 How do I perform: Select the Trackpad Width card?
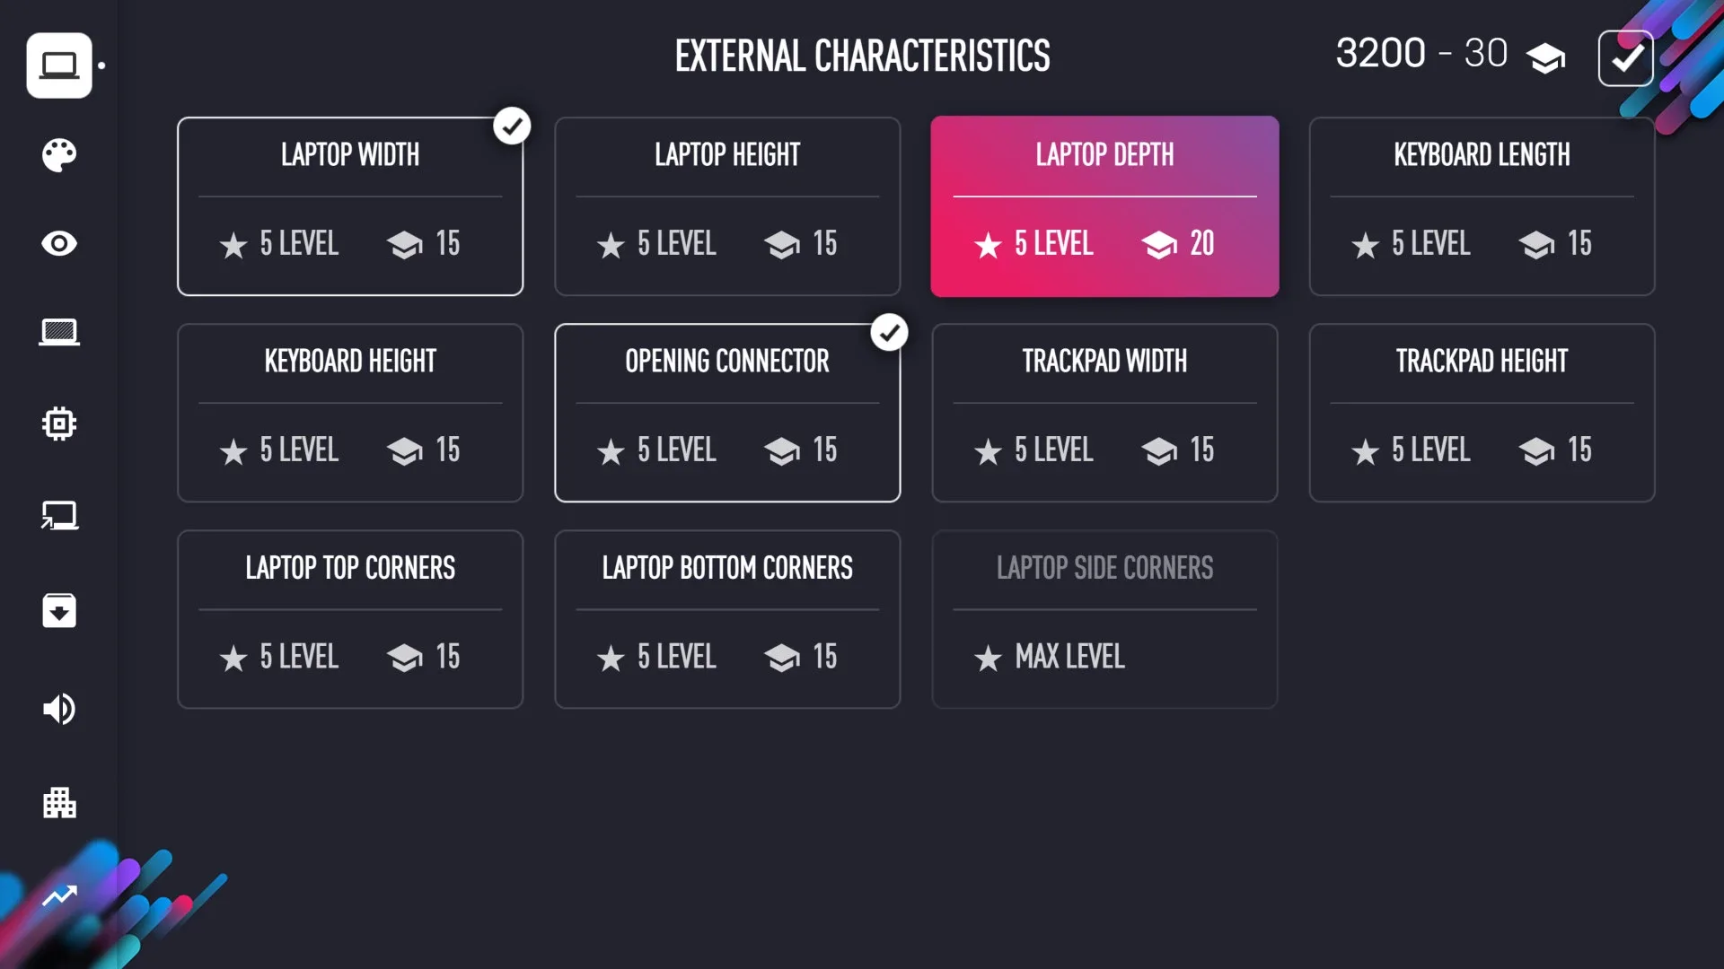click(1104, 413)
